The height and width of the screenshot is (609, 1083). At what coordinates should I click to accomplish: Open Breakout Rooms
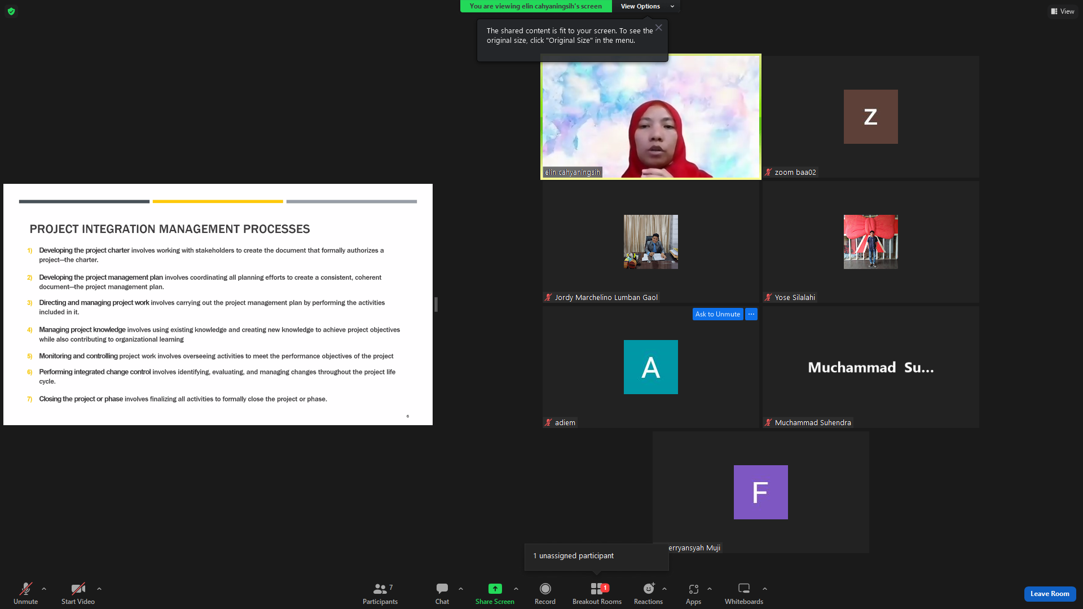coord(597,593)
